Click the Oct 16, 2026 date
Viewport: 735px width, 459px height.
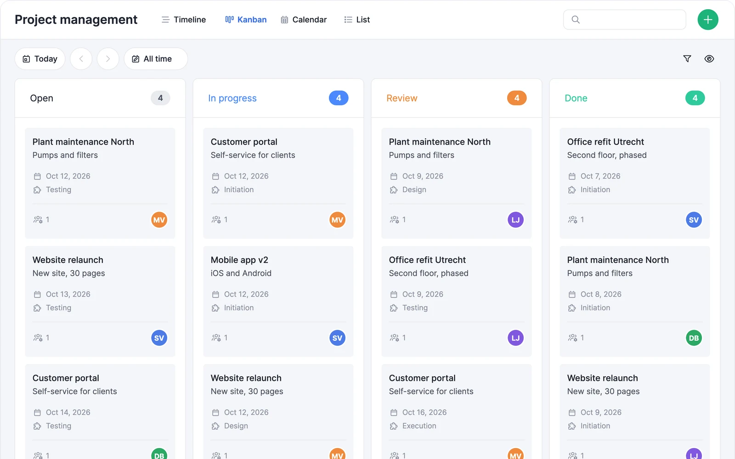[x=424, y=412]
